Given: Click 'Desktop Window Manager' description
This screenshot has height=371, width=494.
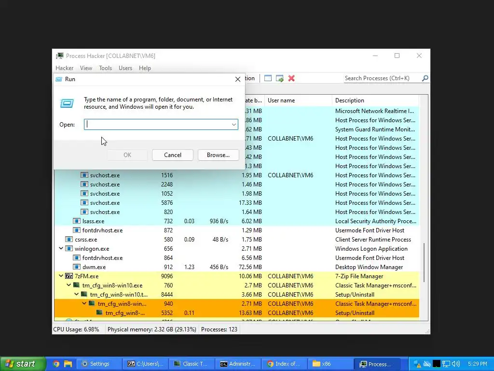Looking at the screenshot, I should tap(369, 267).
